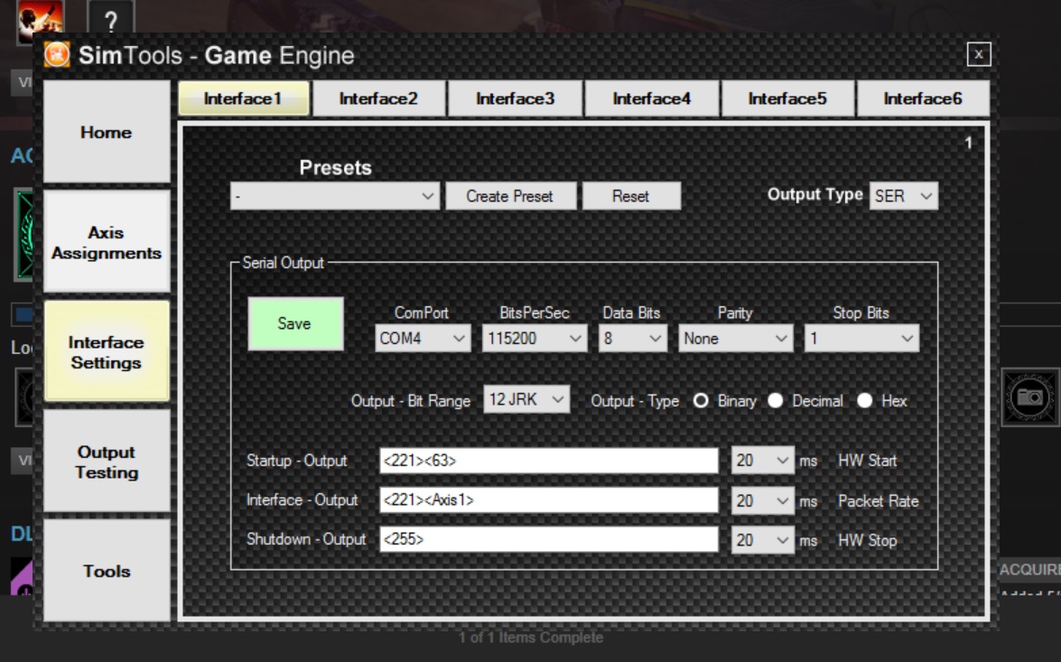
Task: Switch to the Interface2 tab
Action: click(x=379, y=98)
